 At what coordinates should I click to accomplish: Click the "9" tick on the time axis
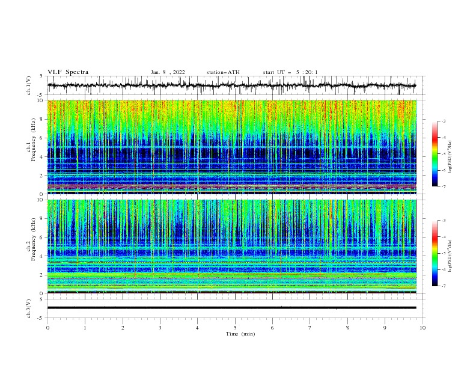pos(385,328)
